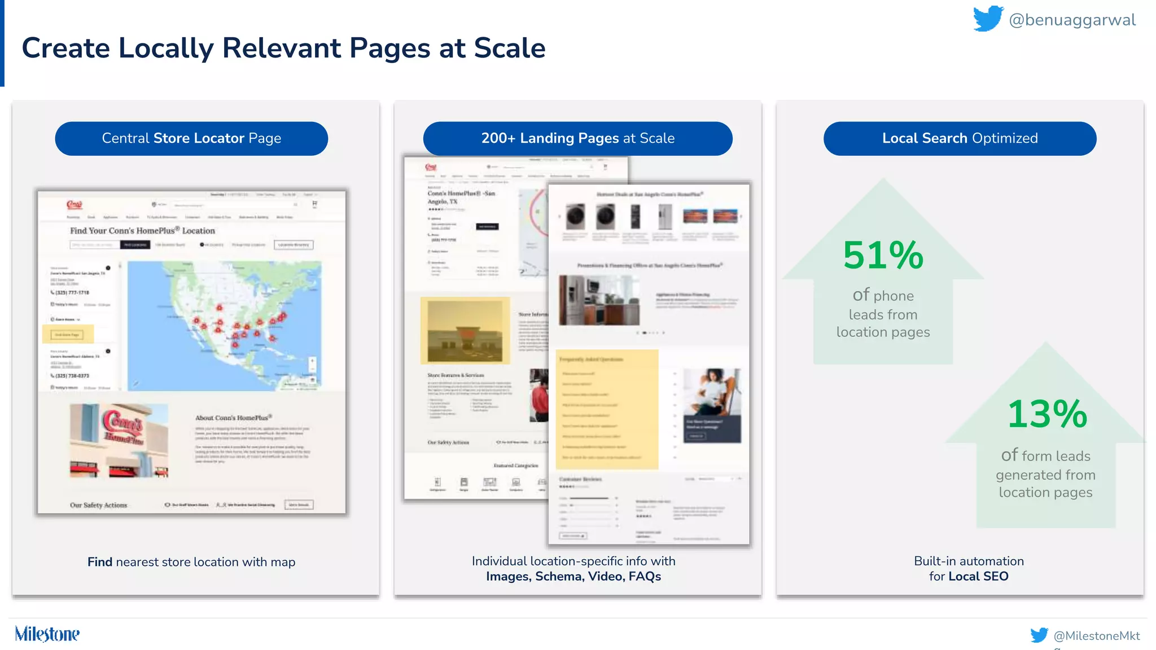Click 'Find Your Conn's HomePlus Location' heading
Screen dimensions: 1156x650
point(142,231)
